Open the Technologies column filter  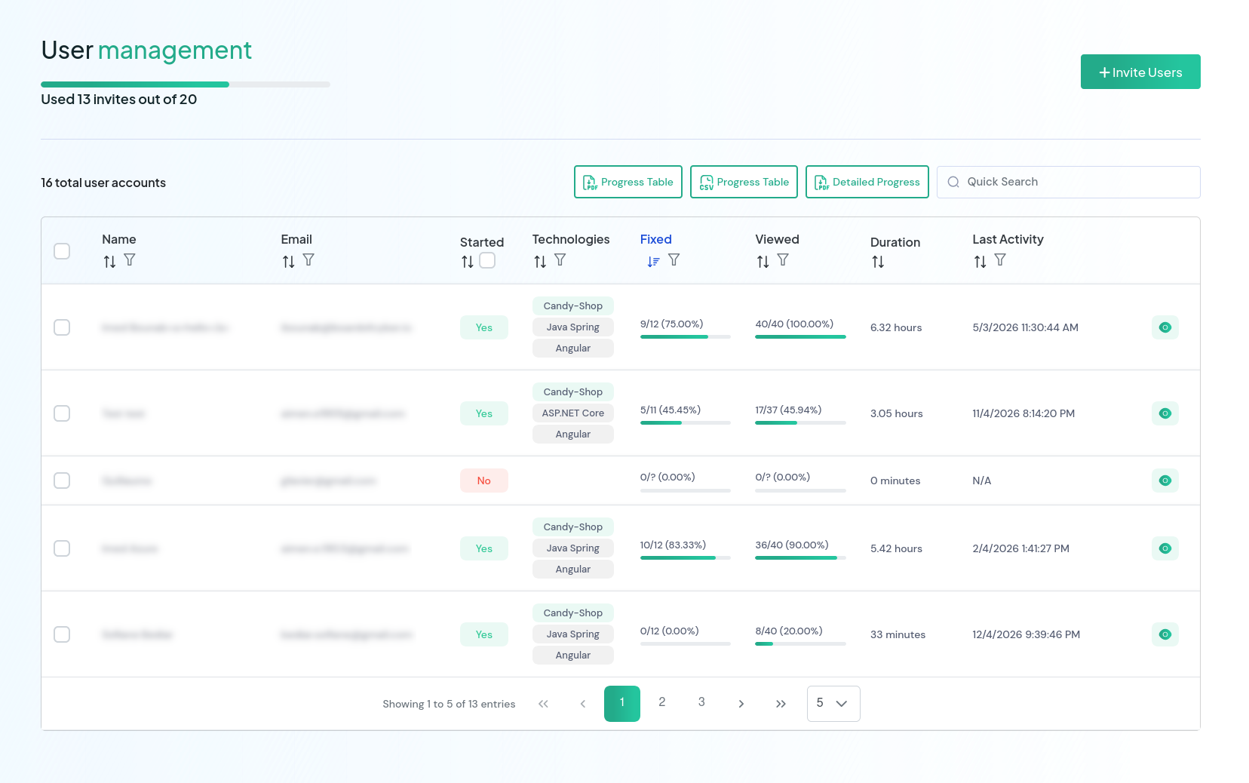coord(560,259)
